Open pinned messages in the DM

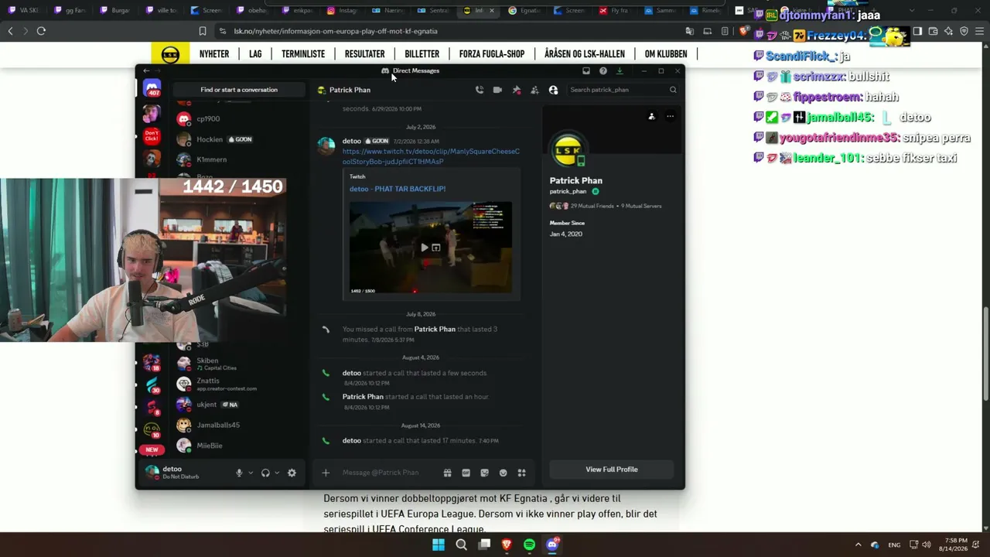pos(517,90)
